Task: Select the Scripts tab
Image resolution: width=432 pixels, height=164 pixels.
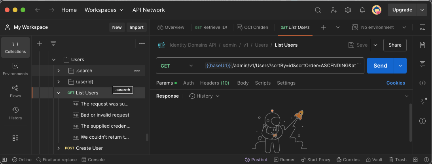Action: point(263,83)
